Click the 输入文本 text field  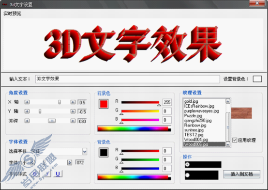click(128, 79)
